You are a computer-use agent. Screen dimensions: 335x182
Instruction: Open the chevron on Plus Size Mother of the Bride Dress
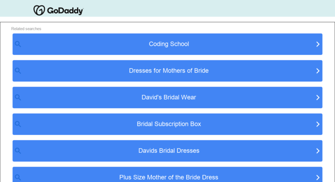(318, 177)
